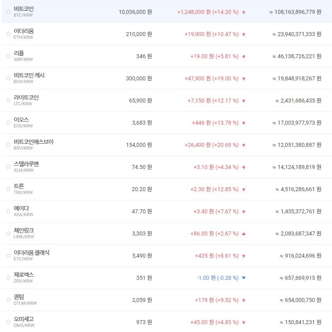Favorite ADA/KRW using its star

8,211
